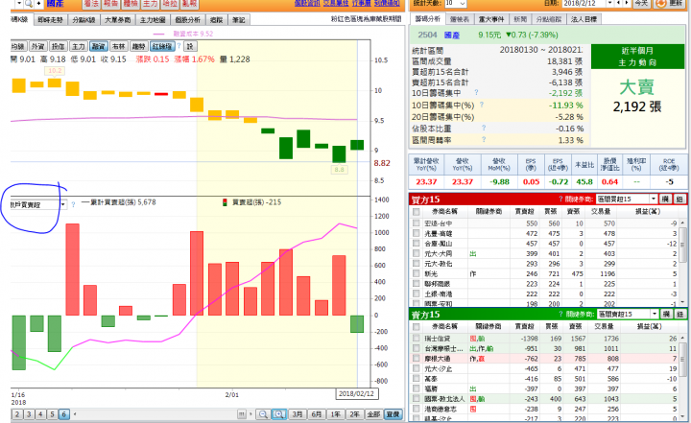Toggle the 融資 overlay button
Image resolution: width=691 pixels, height=423 pixels.
99,46
